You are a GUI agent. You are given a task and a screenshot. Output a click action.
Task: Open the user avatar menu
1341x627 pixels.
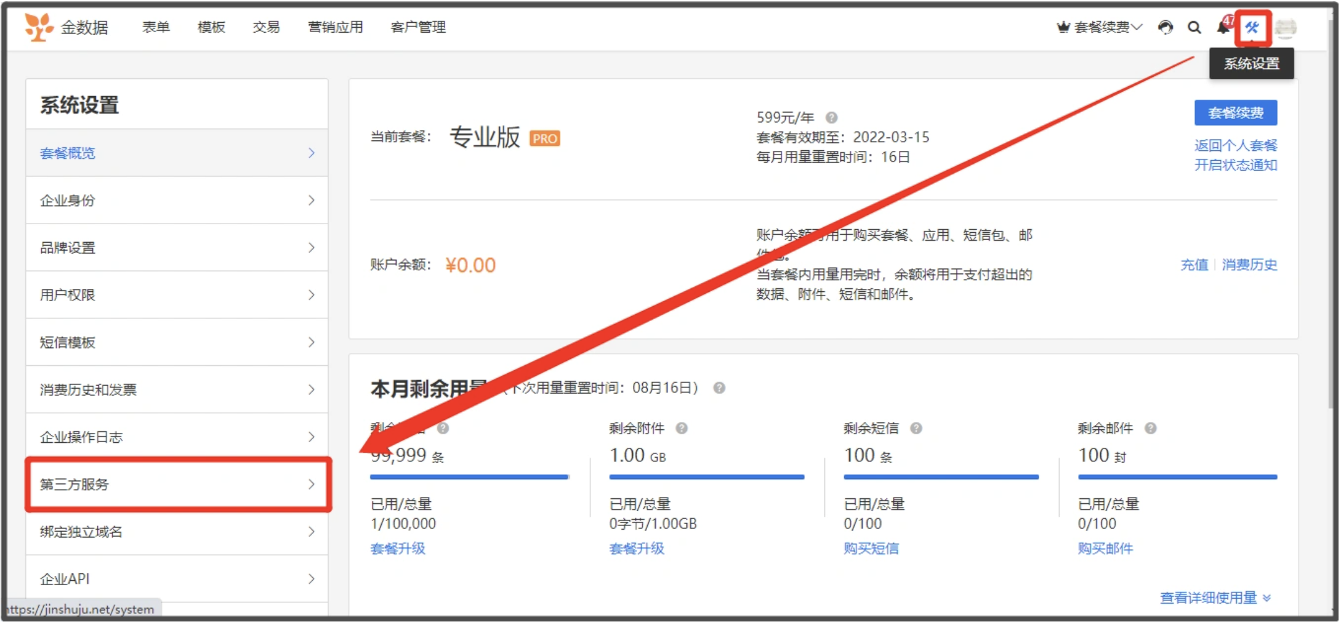coord(1285,28)
